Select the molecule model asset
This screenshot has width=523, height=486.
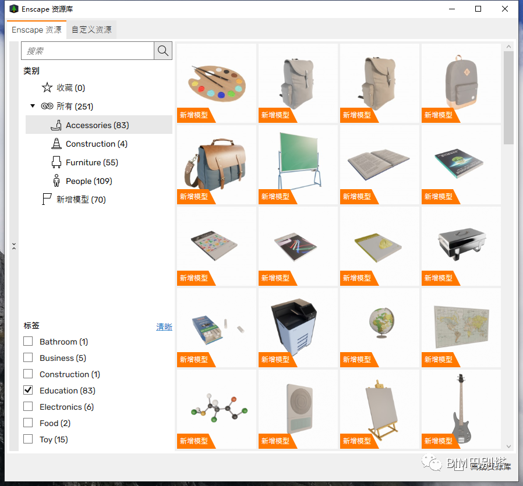coord(217,409)
